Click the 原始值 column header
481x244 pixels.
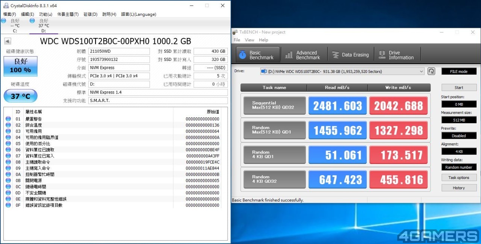(213, 112)
